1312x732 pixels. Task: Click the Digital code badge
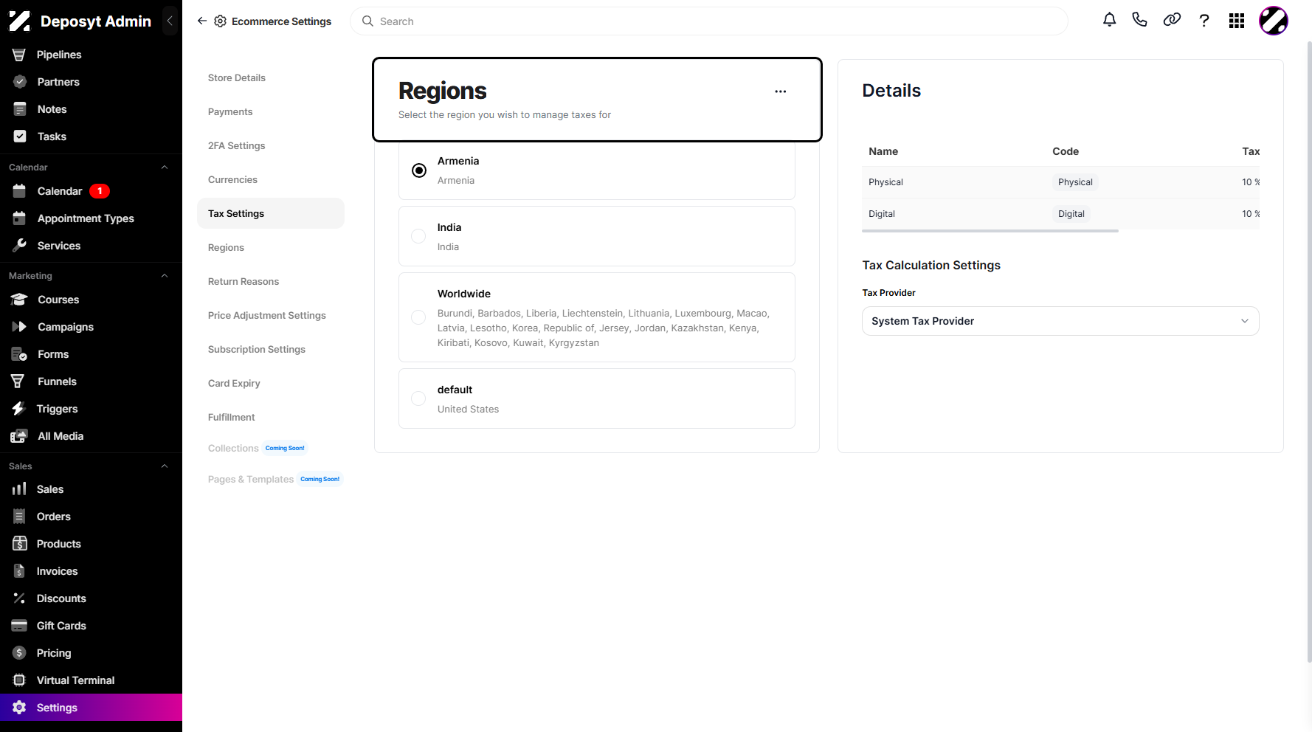tap(1071, 214)
